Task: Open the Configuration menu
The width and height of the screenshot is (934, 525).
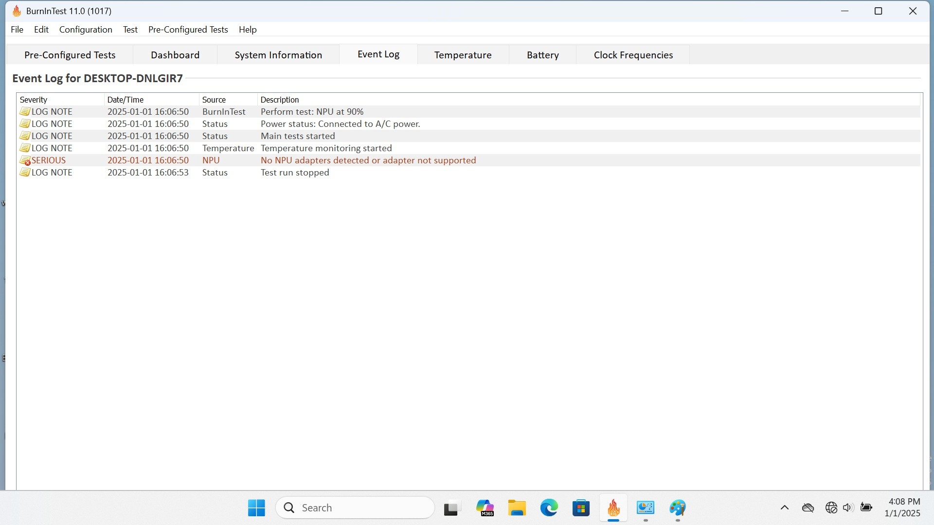Action: [x=86, y=30]
